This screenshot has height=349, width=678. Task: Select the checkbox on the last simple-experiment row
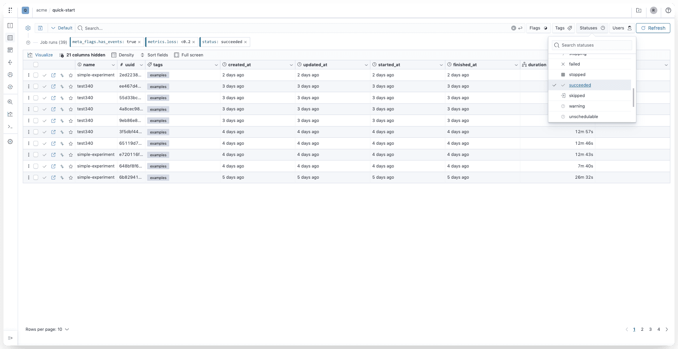point(36,178)
